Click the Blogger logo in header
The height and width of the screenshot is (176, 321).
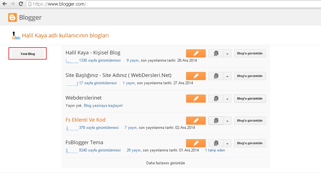[25, 18]
